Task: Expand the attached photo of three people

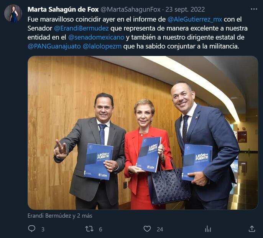Action: [x=143, y=133]
